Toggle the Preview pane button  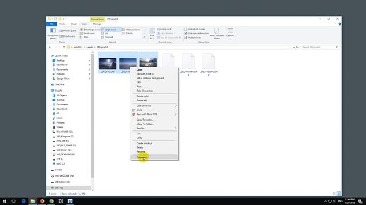pos(68,31)
